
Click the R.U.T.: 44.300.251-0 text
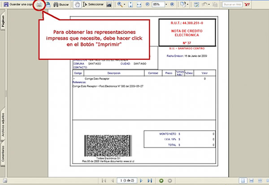(x=187, y=23)
